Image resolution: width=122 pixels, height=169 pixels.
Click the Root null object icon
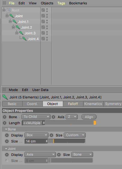pyautogui.click(x=9, y=10)
